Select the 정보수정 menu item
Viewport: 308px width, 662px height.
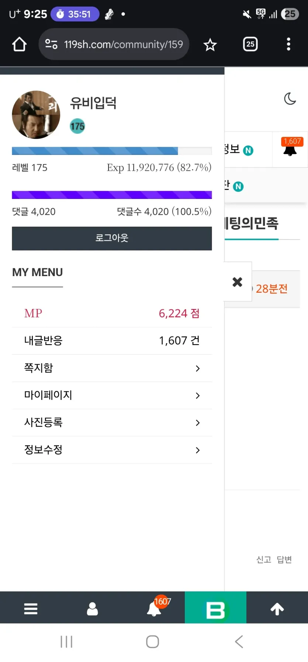(x=112, y=450)
